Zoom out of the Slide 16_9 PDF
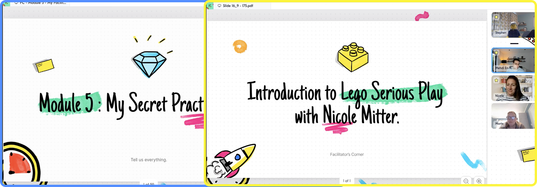 point(466,181)
